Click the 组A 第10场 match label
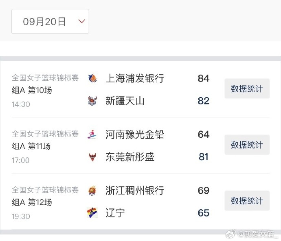Viewport: 281px width, 241px height. (x=32, y=90)
